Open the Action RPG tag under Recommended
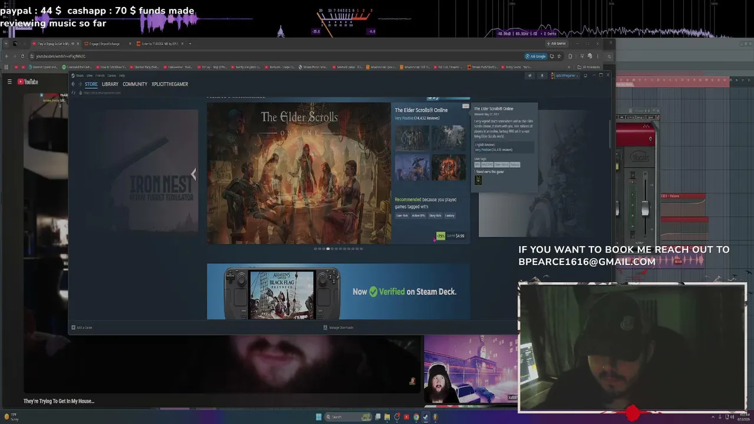 [x=418, y=216]
